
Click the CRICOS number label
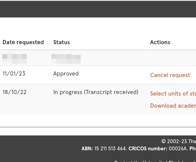(x=148, y=149)
